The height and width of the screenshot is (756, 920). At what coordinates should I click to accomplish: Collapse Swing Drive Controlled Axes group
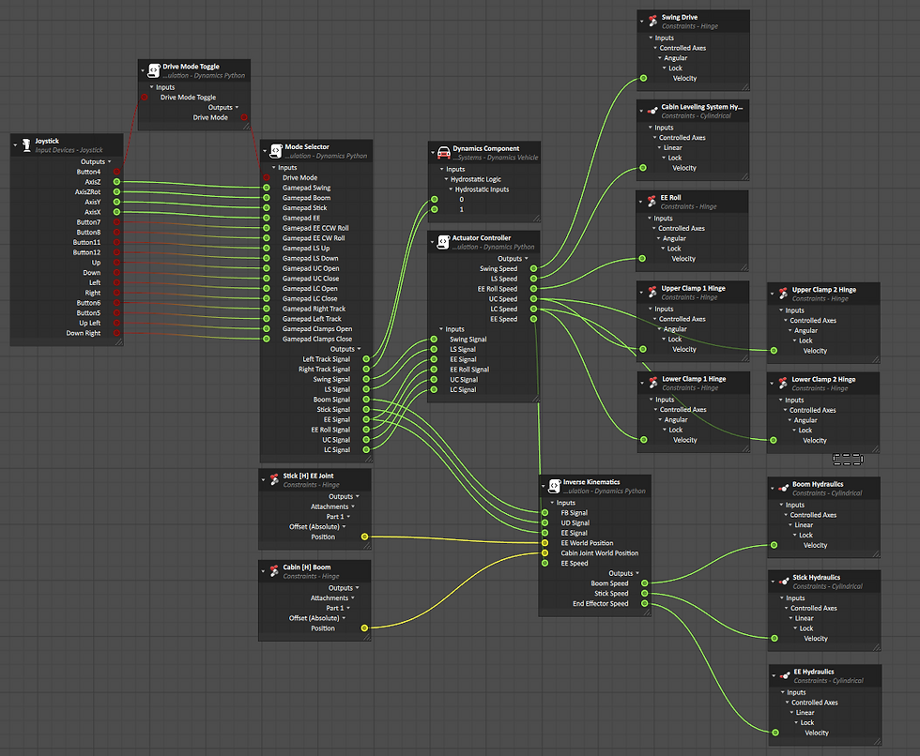655,48
